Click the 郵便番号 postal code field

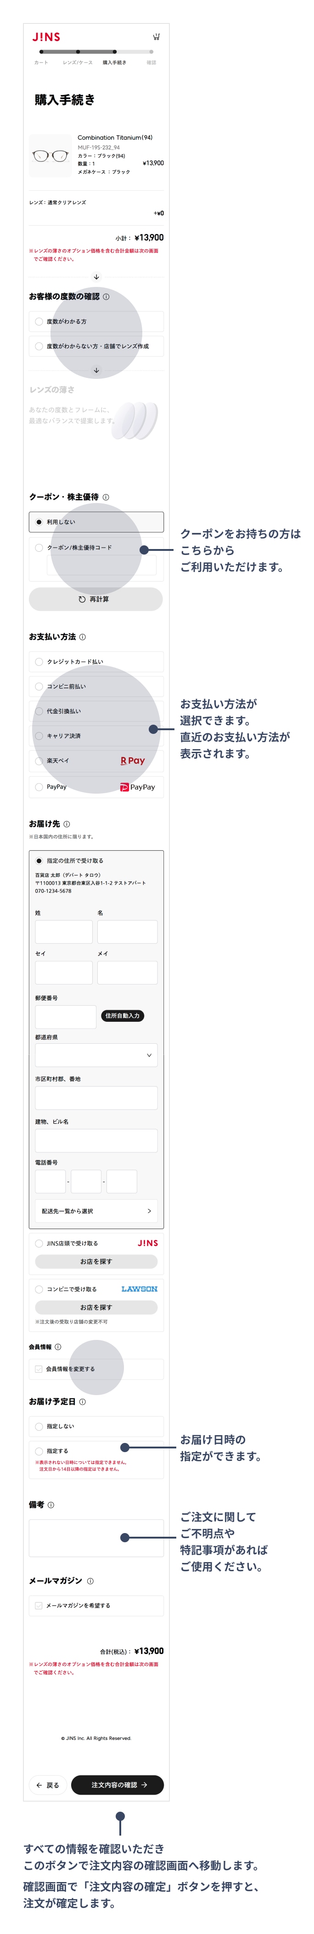[x=65, y=1017]
